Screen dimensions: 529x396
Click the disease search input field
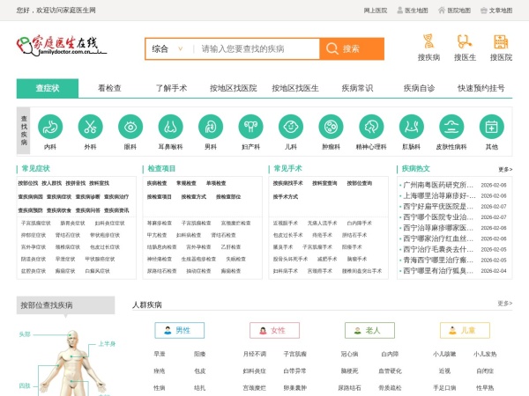click(256, 49)
